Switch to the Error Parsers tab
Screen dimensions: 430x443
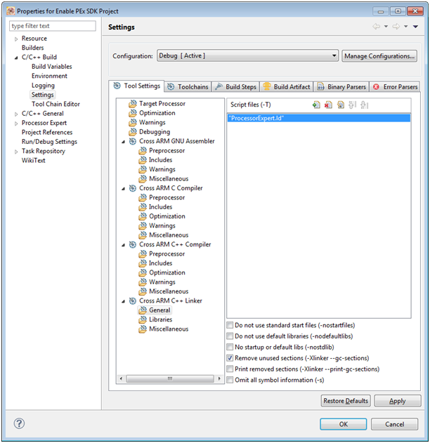[395, 87]
